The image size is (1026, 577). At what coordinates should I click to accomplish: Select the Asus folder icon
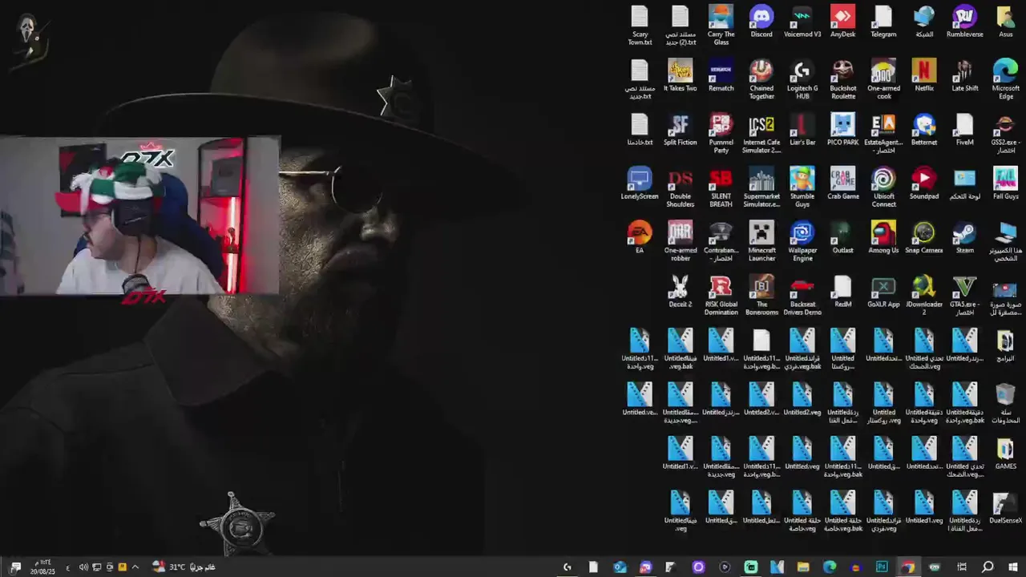tap(1005, 22)
